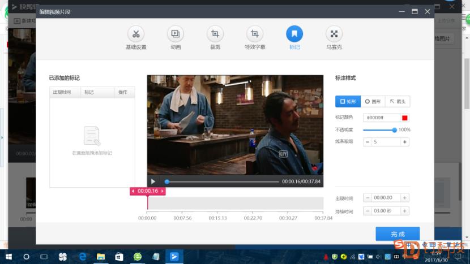The height and width of the screenshot is (264, 470).
Task: Open the fan-shaped app on taskbar
Action: pyautogui.click(x=63, y=257)
